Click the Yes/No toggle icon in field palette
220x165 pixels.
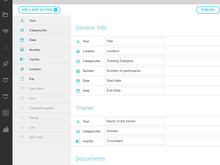click(22, 59)
